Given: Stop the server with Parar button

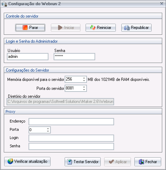Looking at the screenshot, I should coord(30,28).
